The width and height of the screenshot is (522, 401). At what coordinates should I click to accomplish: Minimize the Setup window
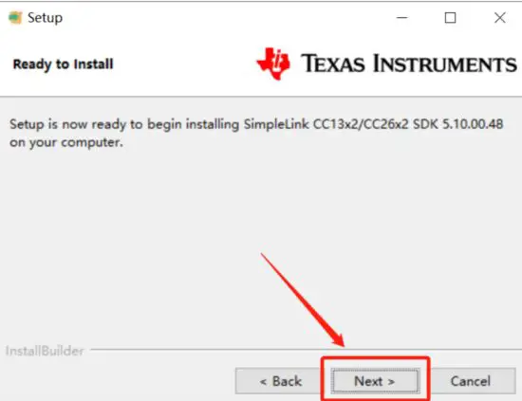401,18
